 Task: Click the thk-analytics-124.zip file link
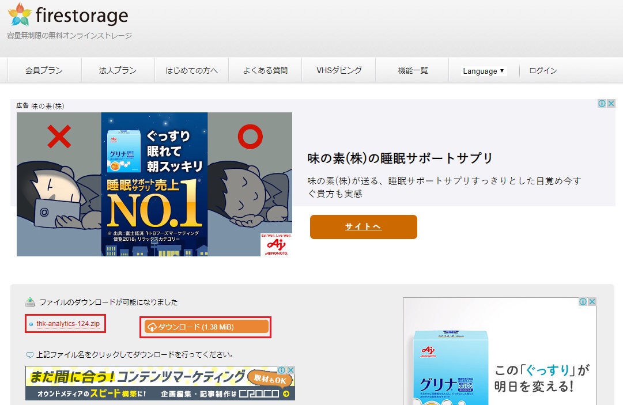[68, 324]
